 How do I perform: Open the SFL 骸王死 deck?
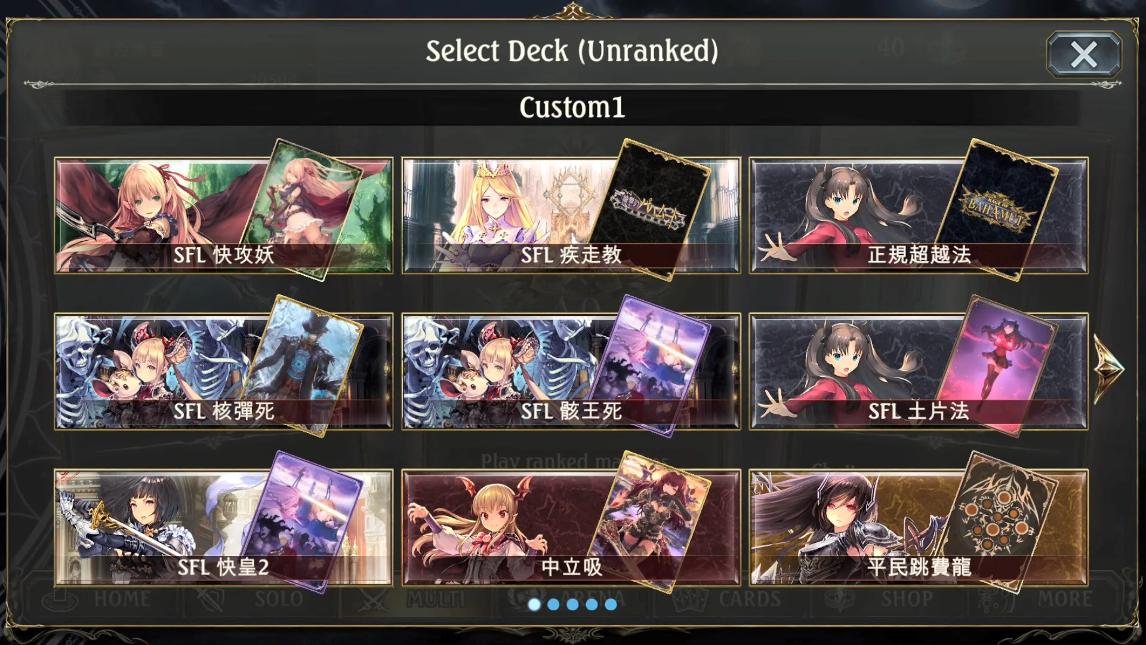[x=571, y=371]
